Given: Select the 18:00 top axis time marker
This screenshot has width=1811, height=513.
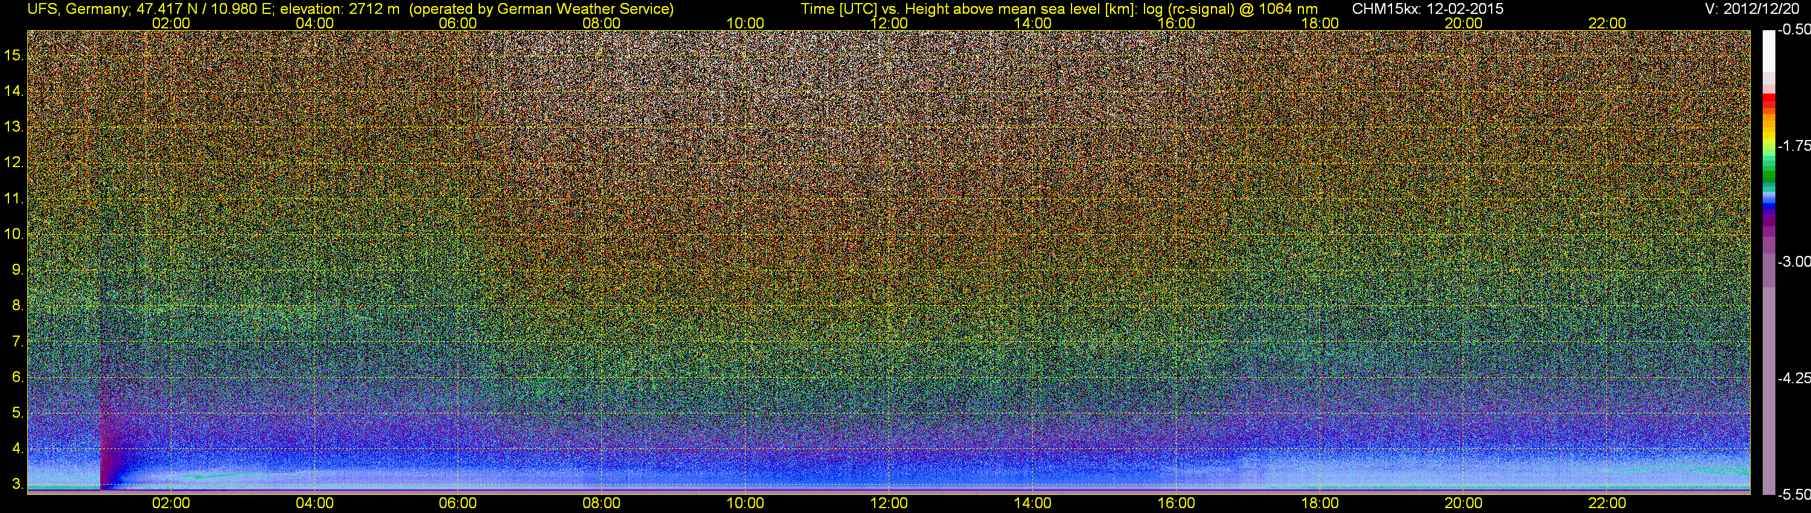Looking at the screenshot, I should [x=1320, y=23].
